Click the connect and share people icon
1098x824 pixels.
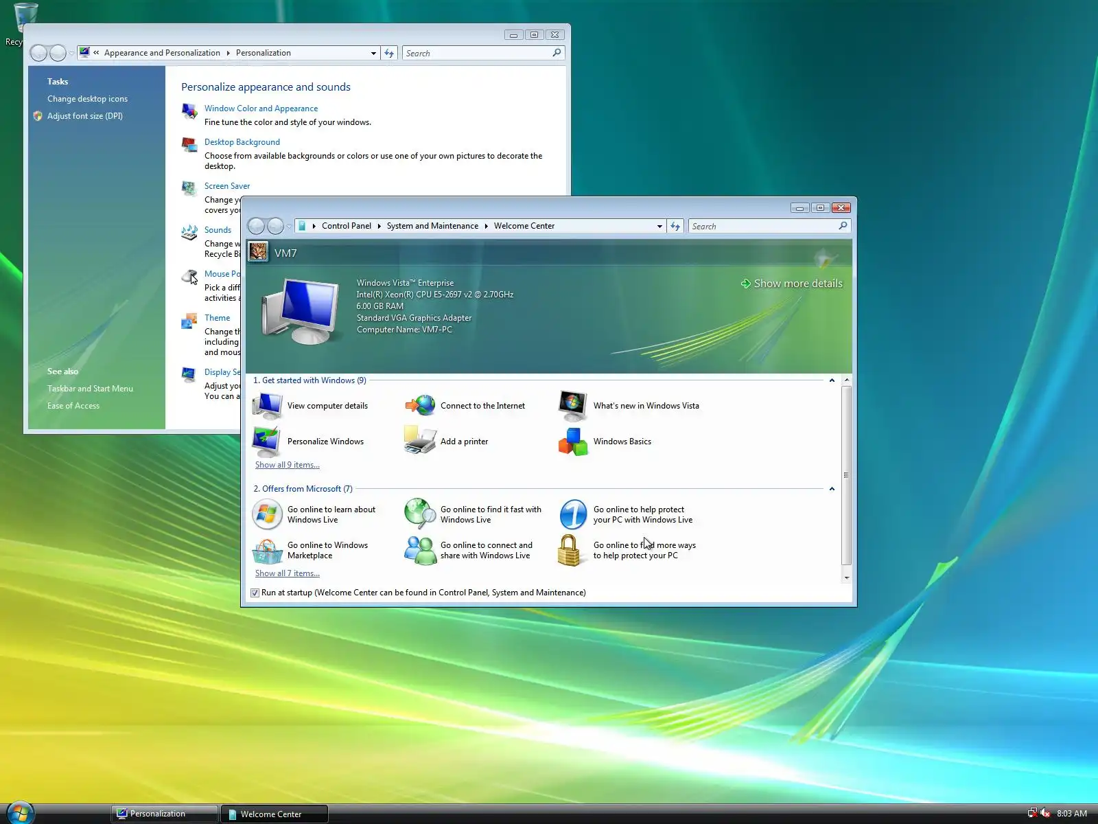(x=420, y=550)
